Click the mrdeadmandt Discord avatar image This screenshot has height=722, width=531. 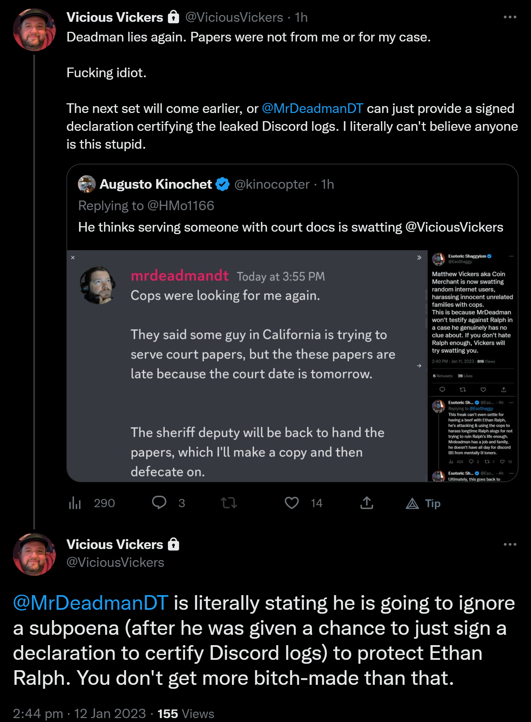tap(98, 285)
